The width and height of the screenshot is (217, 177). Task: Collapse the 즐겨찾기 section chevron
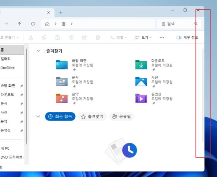pos(38,51)
